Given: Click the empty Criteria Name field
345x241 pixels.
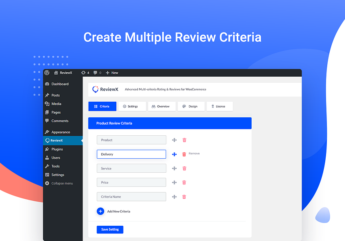Looking at the screenshot, I should point(131,197).
